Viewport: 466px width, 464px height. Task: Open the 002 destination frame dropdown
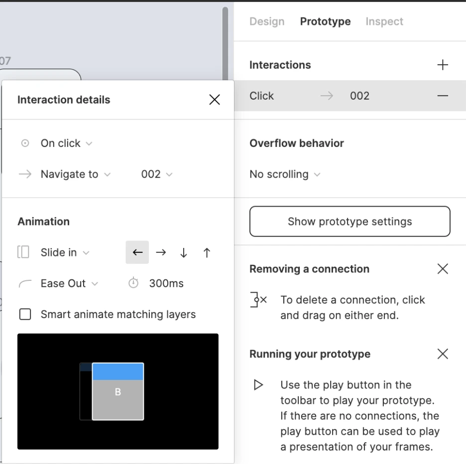click(x=157, y=174)
